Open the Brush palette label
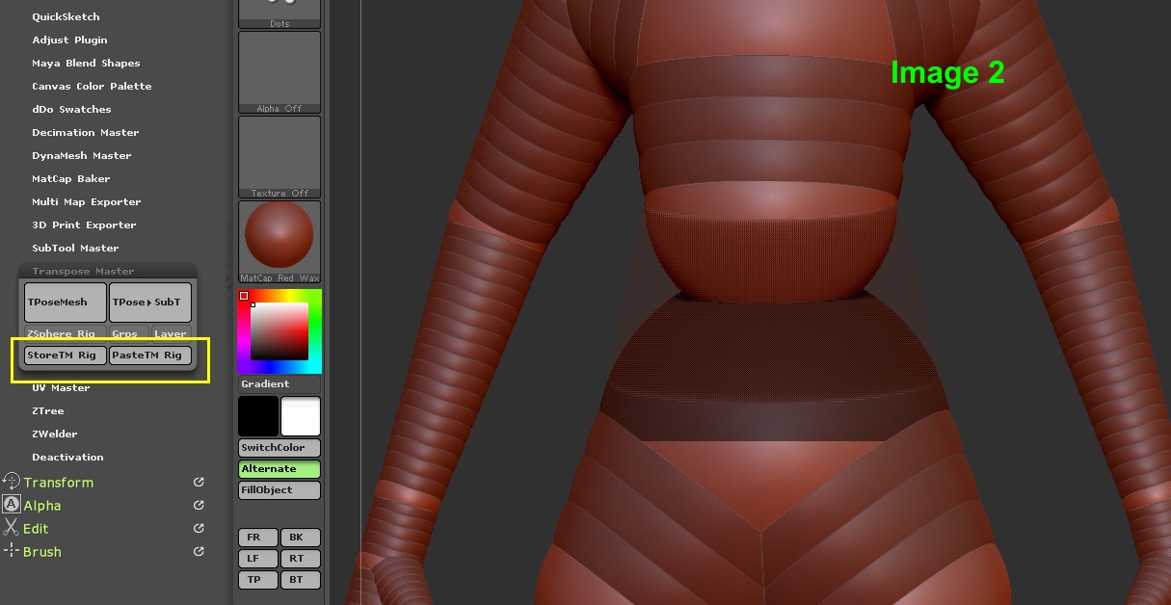 click(x=42, y=551)
